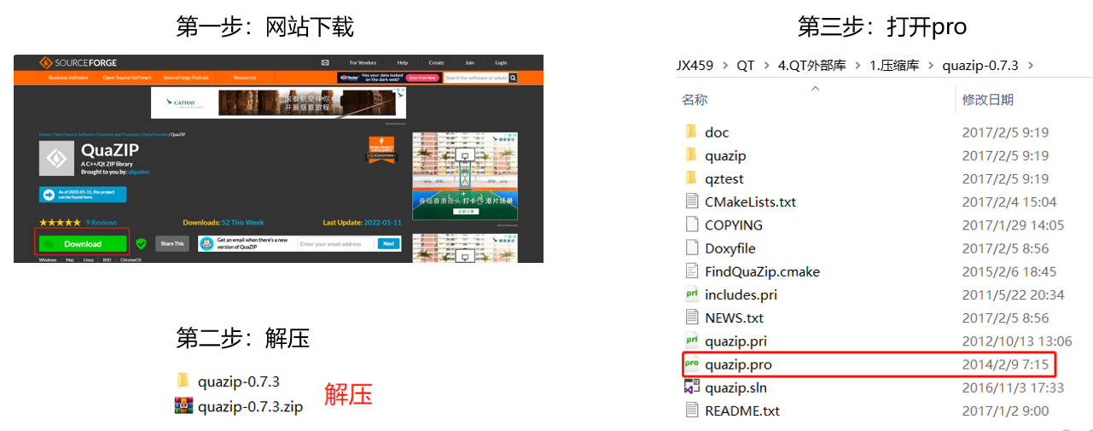Click the Cathay Pacific banner advertisement
1093x431 pixels.
278,103
